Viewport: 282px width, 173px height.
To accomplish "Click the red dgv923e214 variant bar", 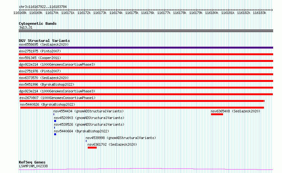I will click(146, 94).
